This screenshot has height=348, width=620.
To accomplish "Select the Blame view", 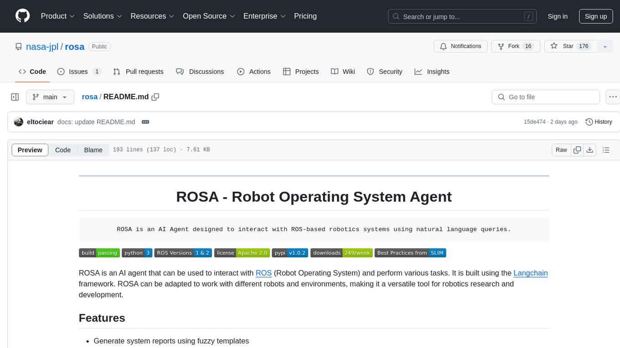I will coord(93,150).
